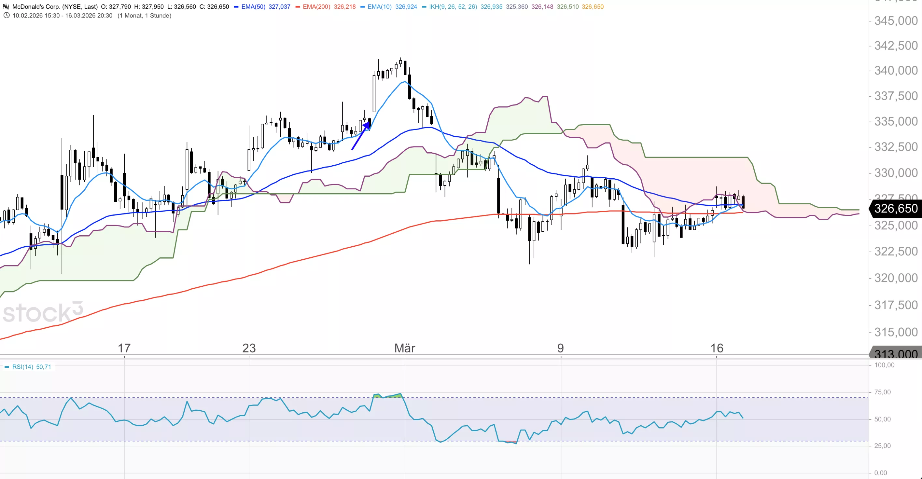Open the IKH(9, 26, 52, 26) indicator settings
The image size is (922, 479).
453,7
